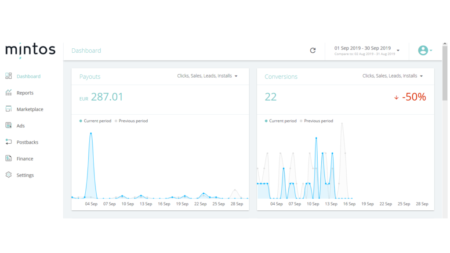The width and height of the screenshot is (450, 253).
Task: Open the Ads section
Action: (21, 126)
